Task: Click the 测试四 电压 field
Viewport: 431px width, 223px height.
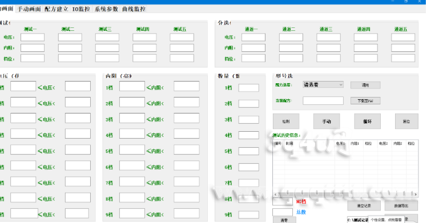Action: point(144,37)
